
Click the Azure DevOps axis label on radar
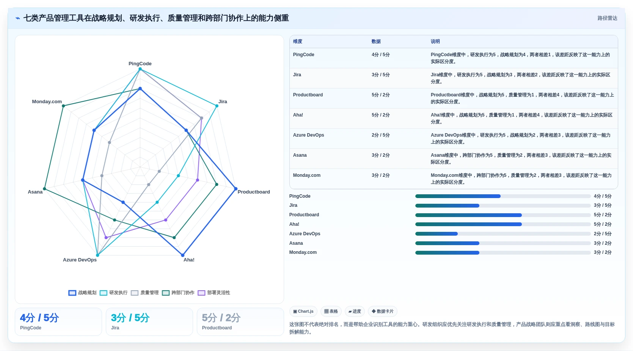click(x=80, y=260)
